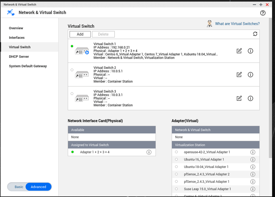The height and width of the screenshot is (197, 275).
Task: Select the Virtual Switch 3 radio button
Action: click(72, 94)
